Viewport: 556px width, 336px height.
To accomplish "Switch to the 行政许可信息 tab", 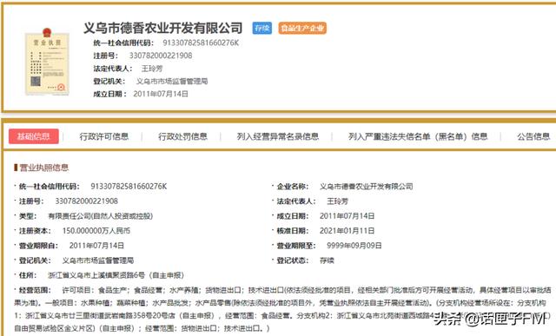I will (x=104, y=136).
